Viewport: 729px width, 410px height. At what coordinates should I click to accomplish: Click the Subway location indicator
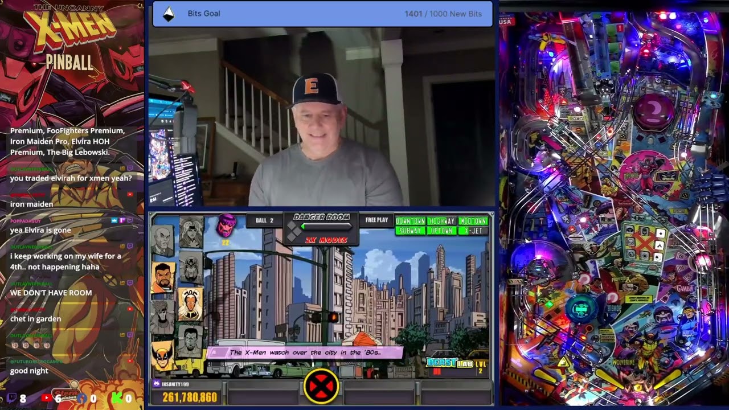(410, 231)
